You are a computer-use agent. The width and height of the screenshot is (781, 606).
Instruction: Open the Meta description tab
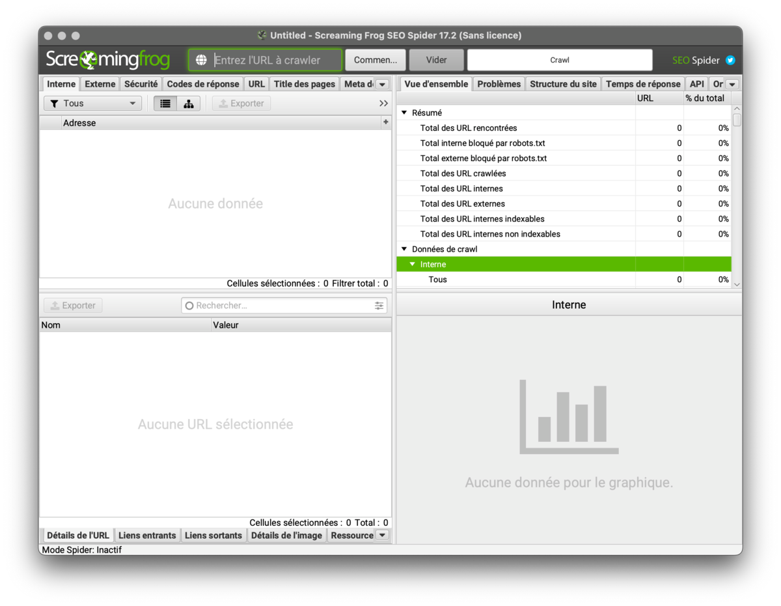357,84
